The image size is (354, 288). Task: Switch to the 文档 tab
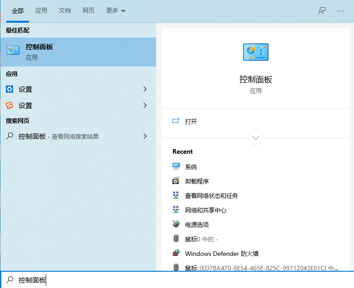click(65, 10)
